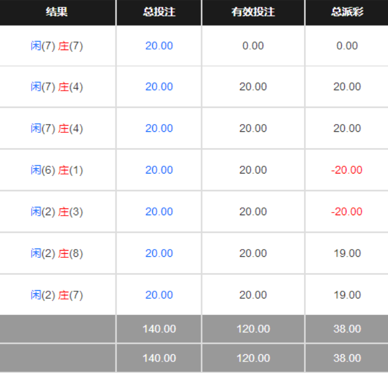This screenshot has width=388, height=373.
Task: Click blue 20.00 bet in 闲(2) 庄(7) row
Action: pos(159,295)
